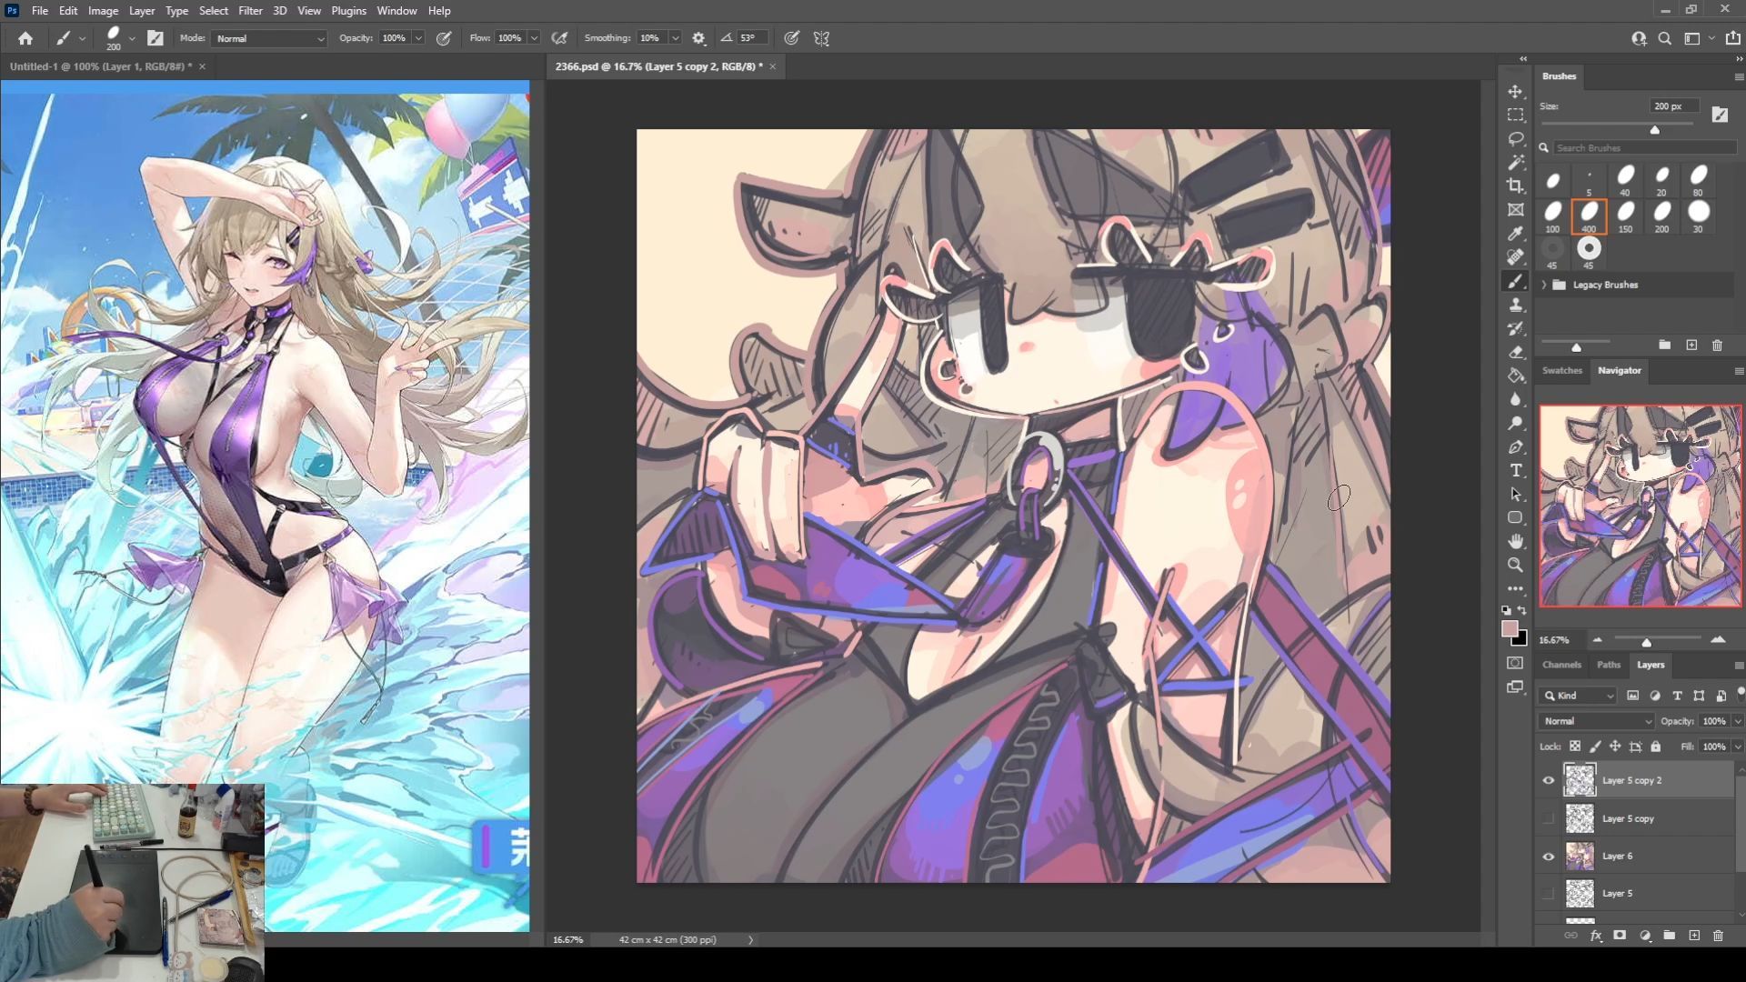The width and height of the screenshot is (1746, 982).
Task: Select the Frame tool
Action: coord(1515,210)
